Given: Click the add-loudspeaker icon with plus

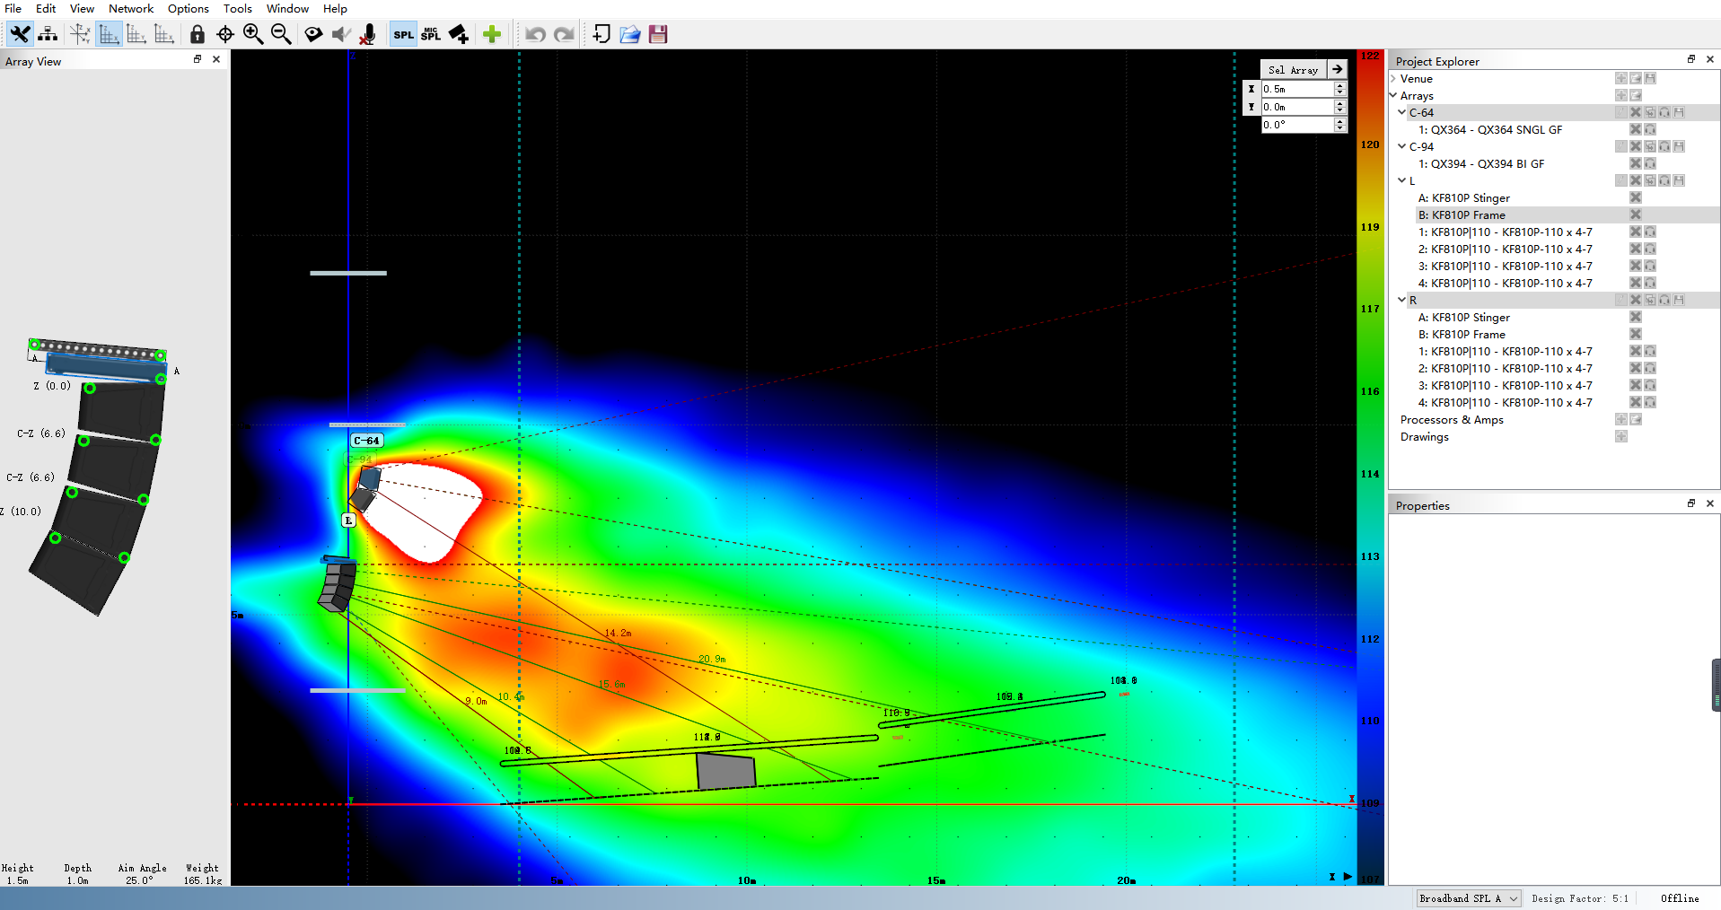Looking at the screenshot, I should click(x=459, y=34).
